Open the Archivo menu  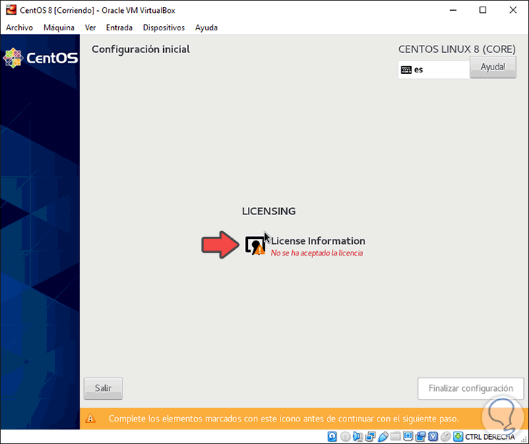pyautogui.click(x=20, y=28)
